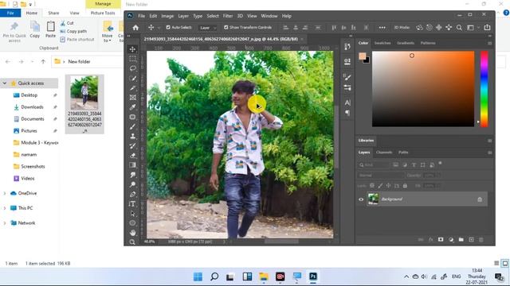510x286 pixels.
Task: Select the Clone Stamp tool
Action: point(133,136)
